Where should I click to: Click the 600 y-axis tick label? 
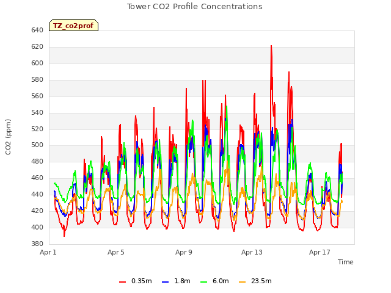click(x=37, y=63)
